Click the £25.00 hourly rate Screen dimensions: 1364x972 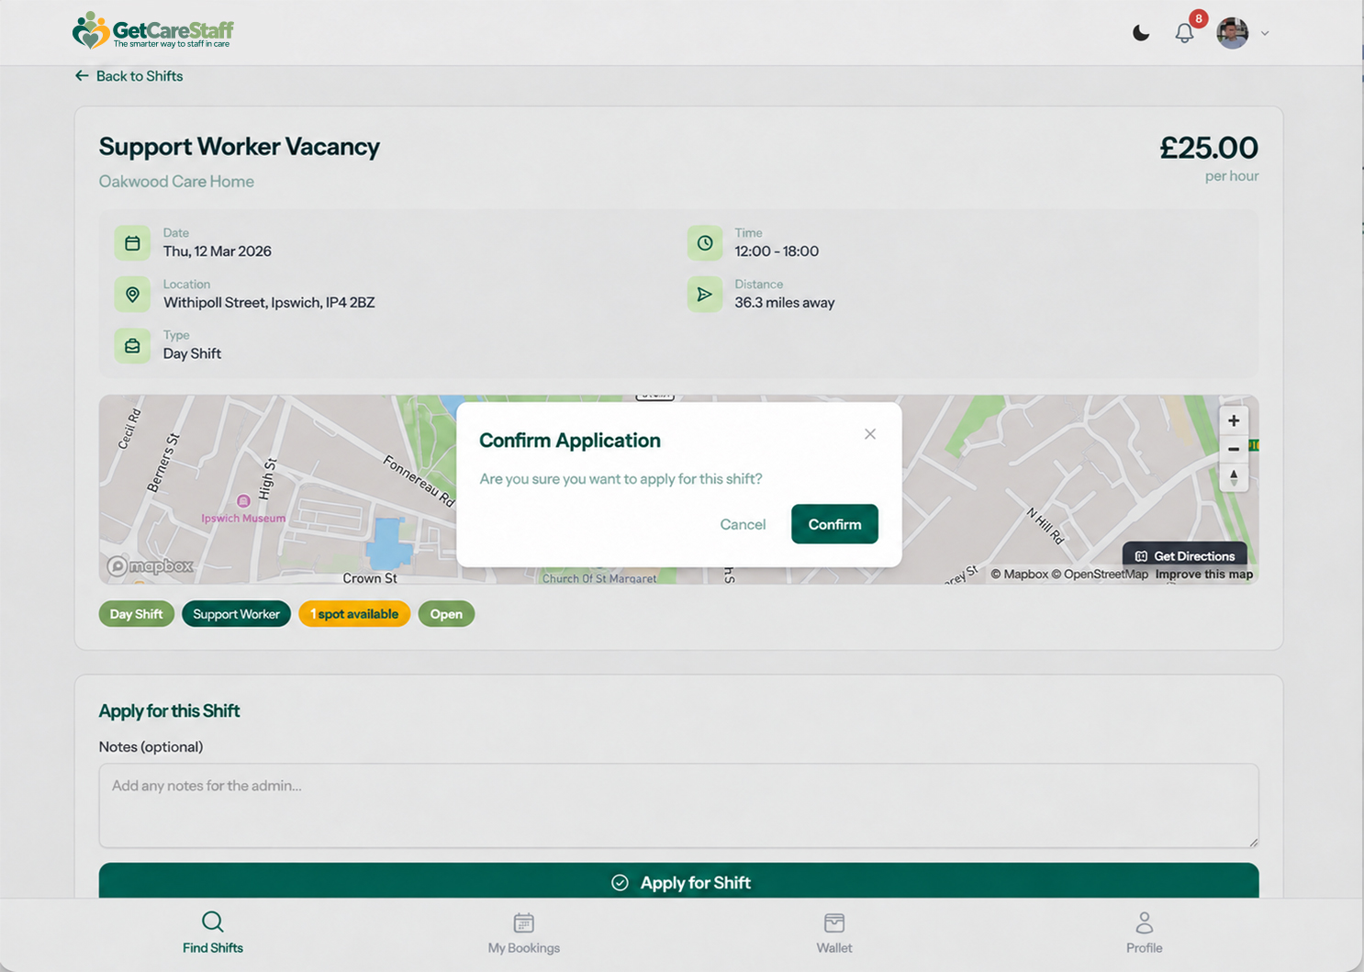click(1209, 148)
